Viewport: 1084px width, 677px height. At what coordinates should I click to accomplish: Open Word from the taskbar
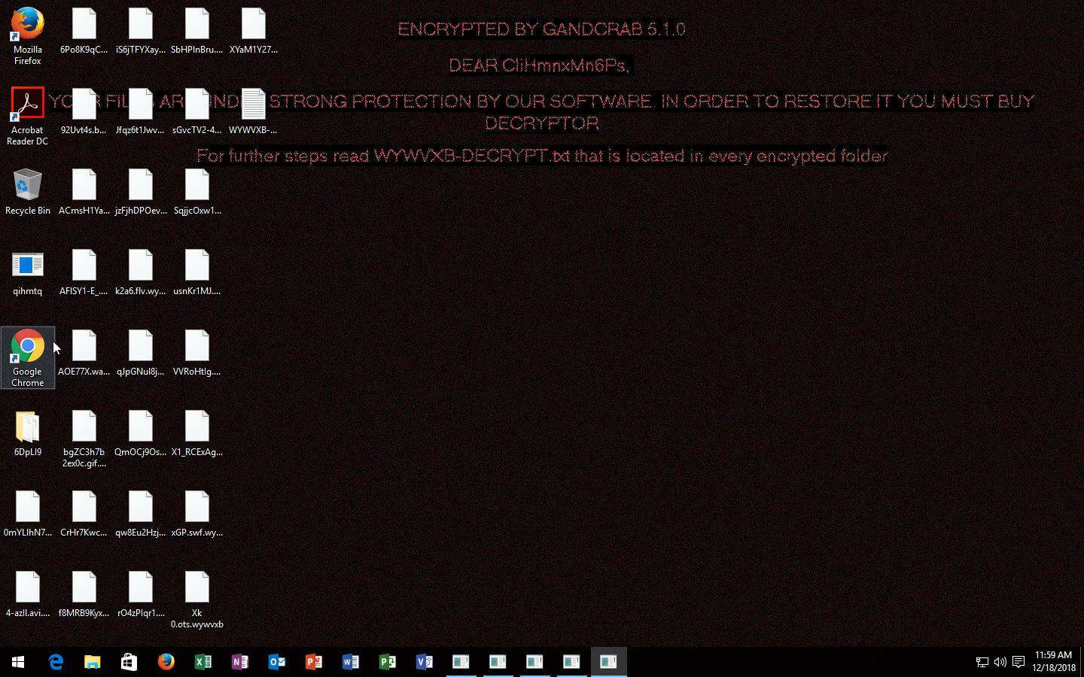click(351, 662)
